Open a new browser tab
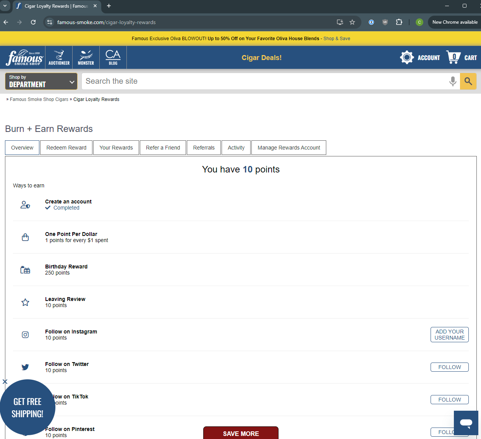Screen dimensions: 481x439 pos(109,6)
